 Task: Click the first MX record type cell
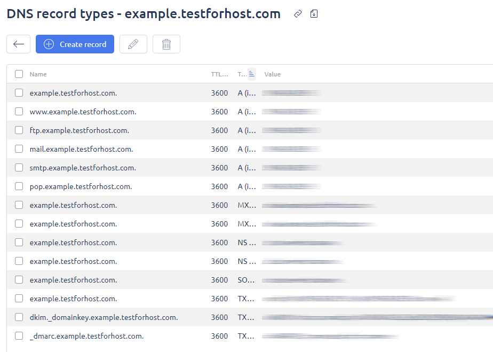point(246,205)
